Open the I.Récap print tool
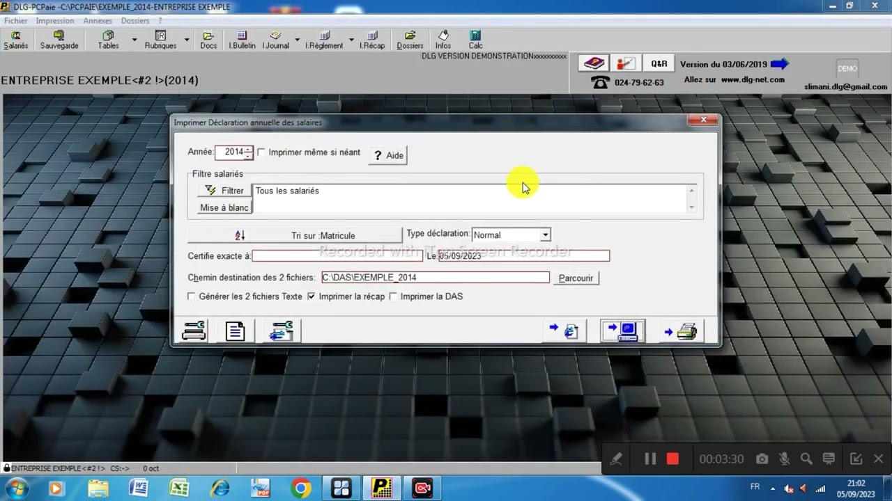The image size is (892, 501). point(372,40)
